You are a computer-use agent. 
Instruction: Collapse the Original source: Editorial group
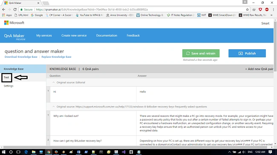click(x=54, y=82)
